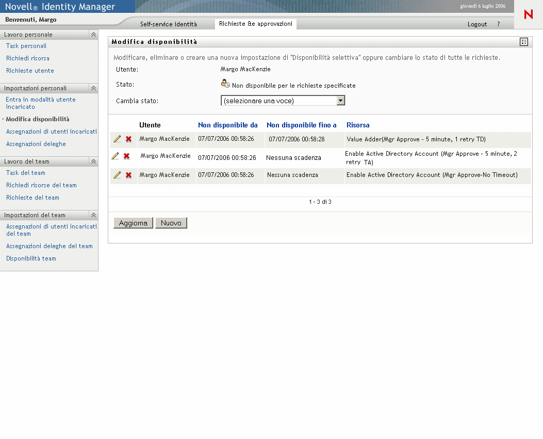Click Enable Active Directory Account retry TA text
The width and height of the screenshot is (543, 439).
[x=431, y=158]
